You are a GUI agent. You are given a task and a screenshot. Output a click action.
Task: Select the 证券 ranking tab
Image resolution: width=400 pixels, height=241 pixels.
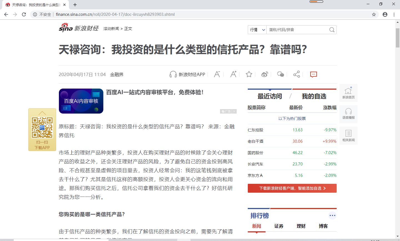(x=279, y=226)
